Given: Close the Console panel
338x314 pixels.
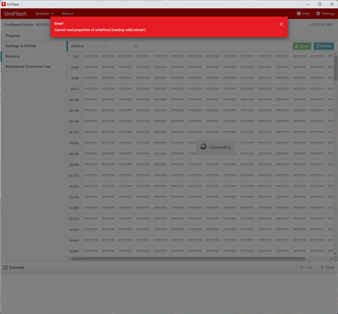Looking at the screenshot, I should (x=327, y=268).
